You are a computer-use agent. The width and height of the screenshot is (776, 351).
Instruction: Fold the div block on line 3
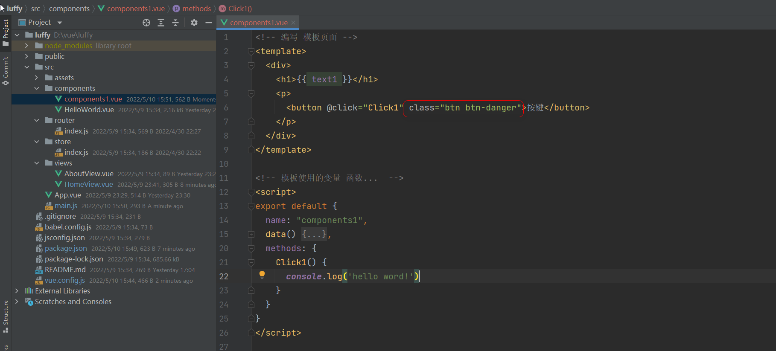pos(251,66)
